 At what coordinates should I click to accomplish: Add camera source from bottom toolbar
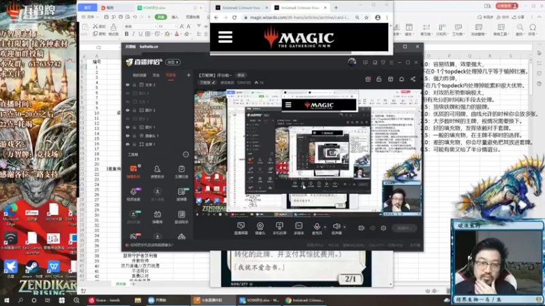tap(260, 228)
